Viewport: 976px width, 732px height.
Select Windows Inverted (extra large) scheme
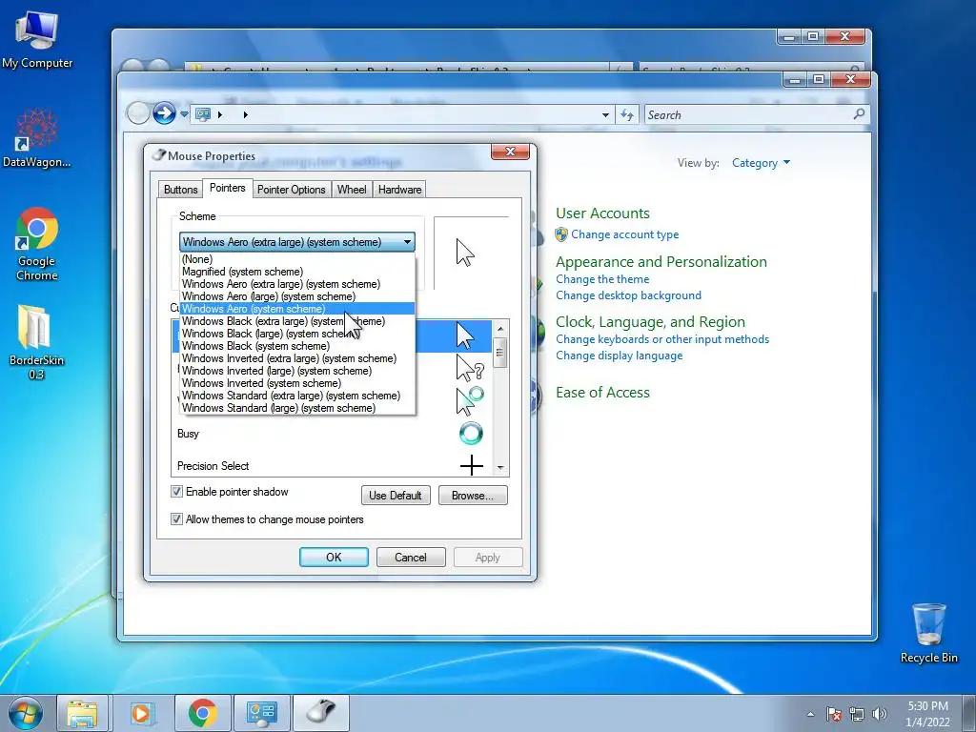point(297,358)
